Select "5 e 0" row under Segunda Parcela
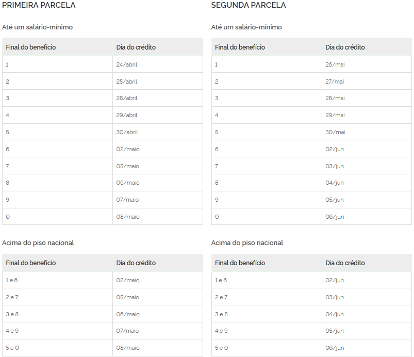This screenshot has height=357, width=414. click(221, 348)
